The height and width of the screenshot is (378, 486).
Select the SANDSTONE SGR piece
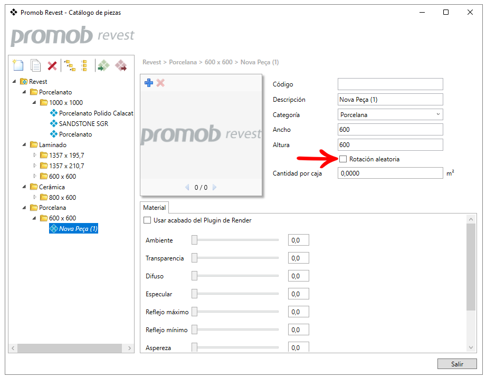click(79, 124)
